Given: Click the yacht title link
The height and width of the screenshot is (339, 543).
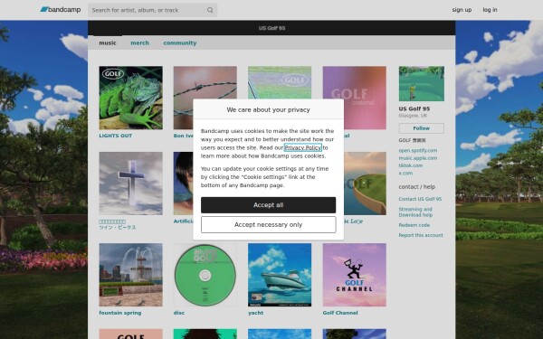Looking at the screenshot, I should (255, 313).
